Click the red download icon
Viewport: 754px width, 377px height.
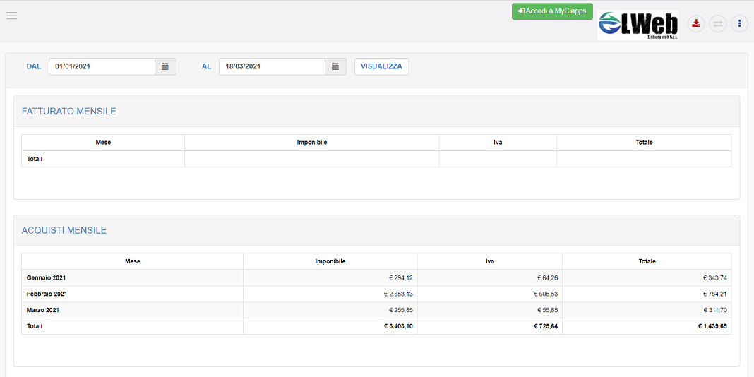[696, 23]
